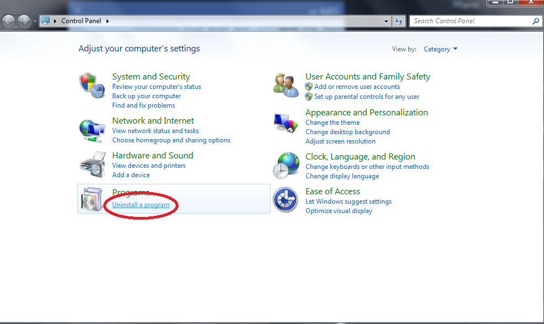Click Add or remove user accounts
Screen dimensions: 544x324
coord(357,87)
